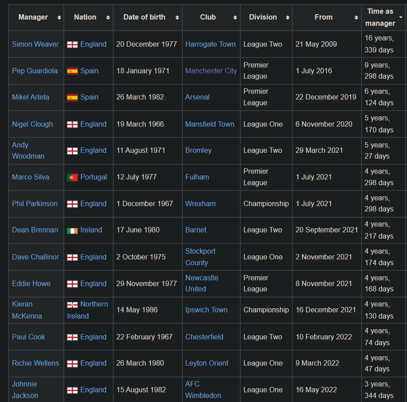The width and height of the screenshot is (407, 402).
Task: Open Pep Guardiola link
Action: coord(35,71)
